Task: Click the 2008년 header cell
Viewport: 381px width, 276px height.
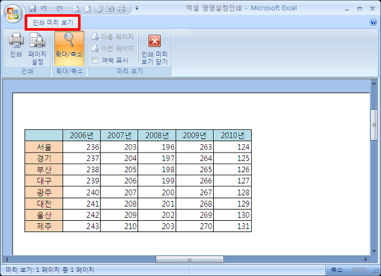Action: click(x=157, y=135)
